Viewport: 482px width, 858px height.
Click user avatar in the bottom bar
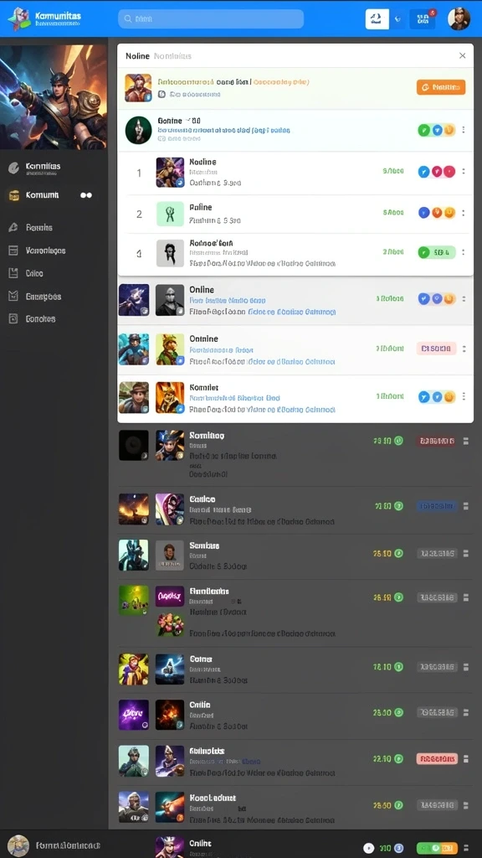pyautogui.click(x=18, y=846)
